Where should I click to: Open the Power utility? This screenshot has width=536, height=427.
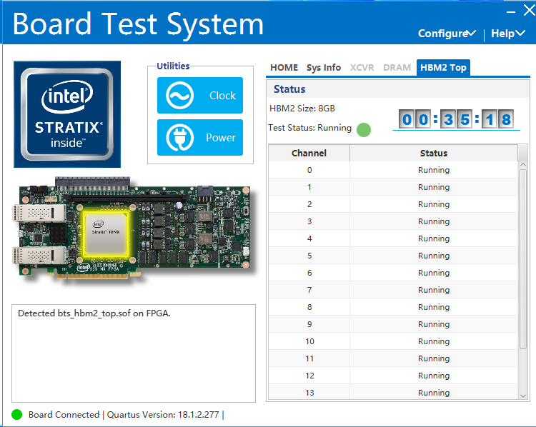click(x=200, y=137)
